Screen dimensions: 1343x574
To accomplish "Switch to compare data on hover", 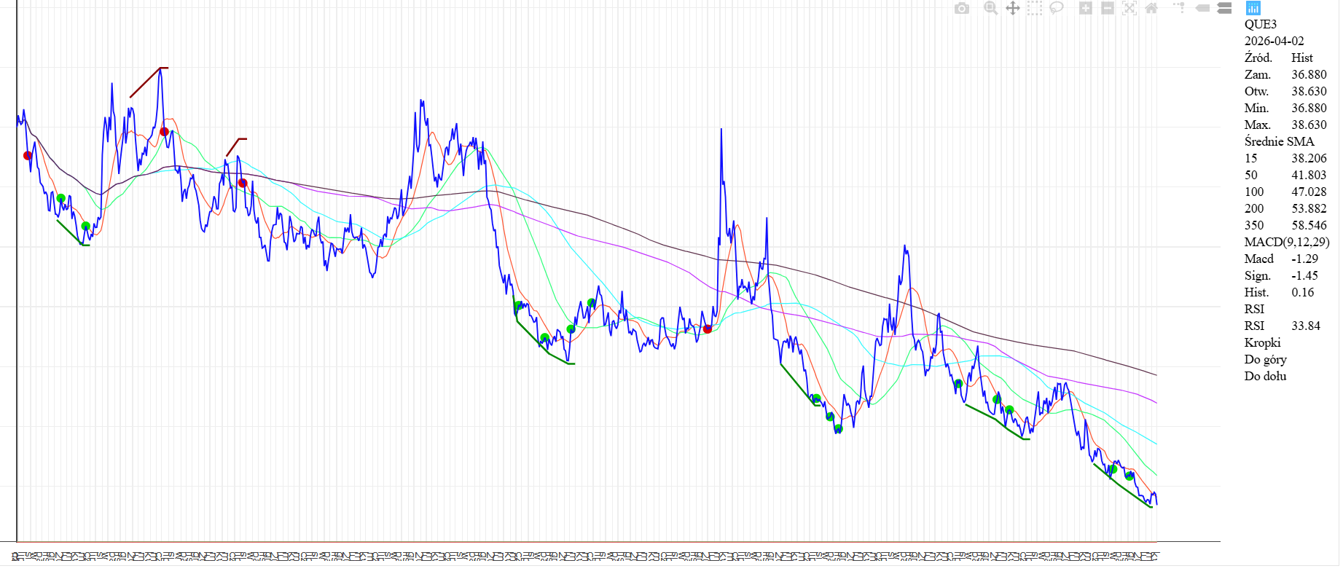I will (x=1225, y=8).
